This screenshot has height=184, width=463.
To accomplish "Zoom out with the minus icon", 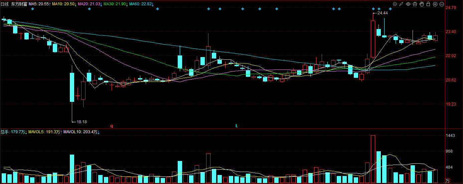I will [x=442, y=4].
